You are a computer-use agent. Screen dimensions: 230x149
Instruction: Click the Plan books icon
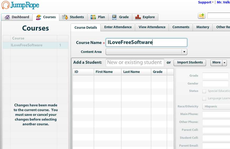coord(93,17)
